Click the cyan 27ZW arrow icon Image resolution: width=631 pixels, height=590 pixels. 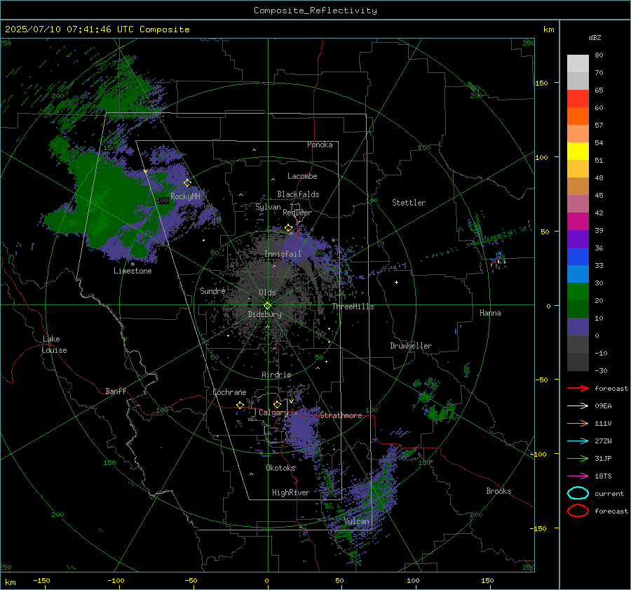click(x=578, y=441)
